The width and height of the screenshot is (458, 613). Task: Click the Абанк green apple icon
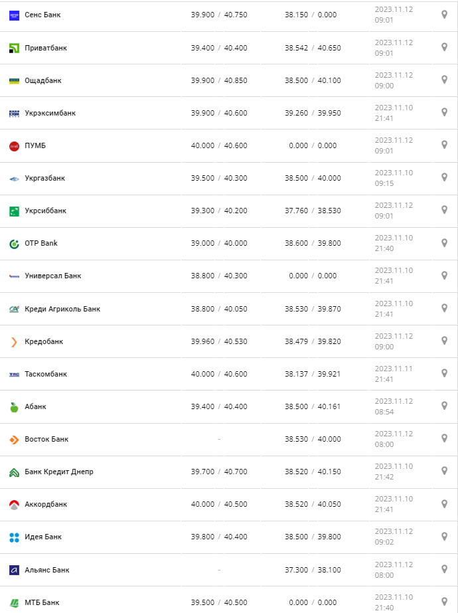tap(14, 407)
